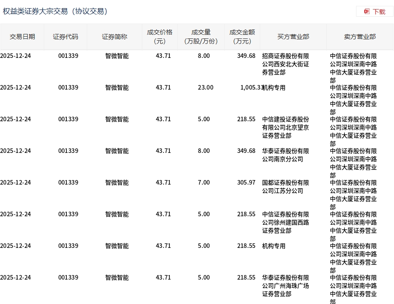Click price 43.71 in the 华泰证券南京分公司 row
Viewport: 394px width, 304px height.
tap(163, 151)
